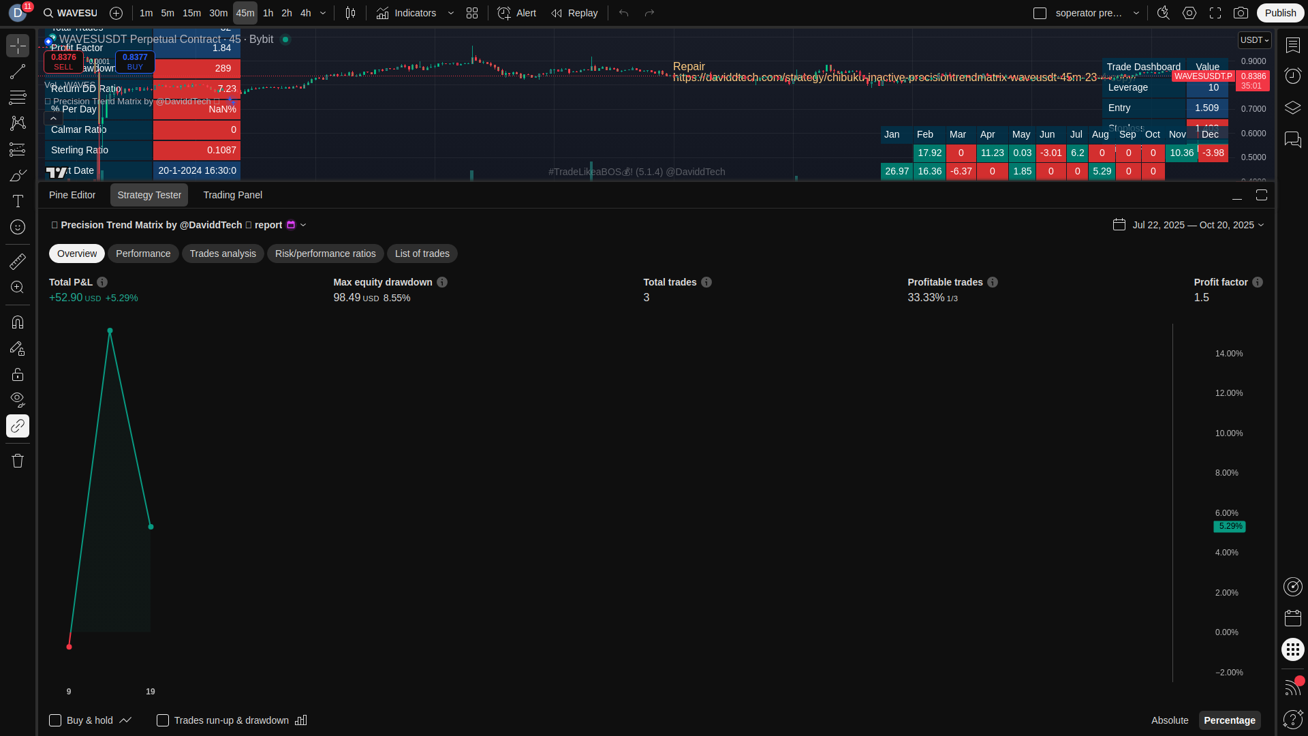Viewport: 1308px width, 736px height.
Task: Select the text annotation tool
Action: (18, 201)
